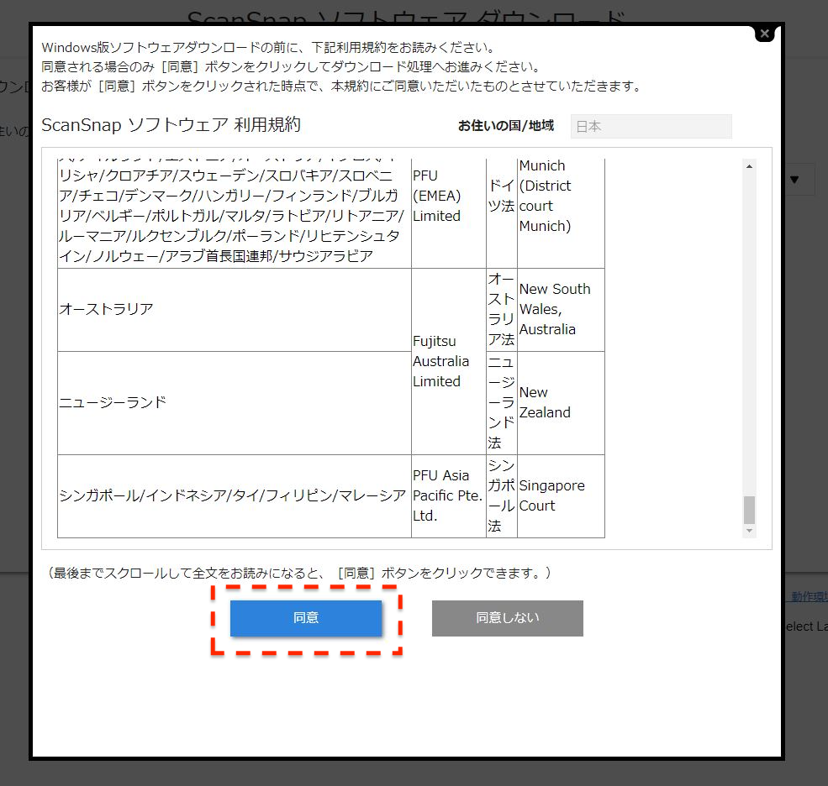Click the PFU (EMEA) Limited cell

point(449,213)
